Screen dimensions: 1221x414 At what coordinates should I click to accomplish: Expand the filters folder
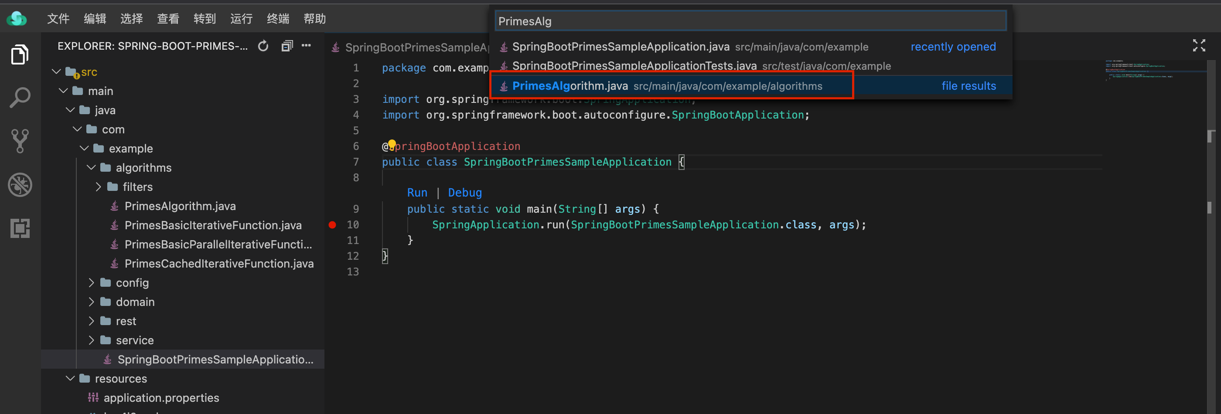click(x=99, y=187)
